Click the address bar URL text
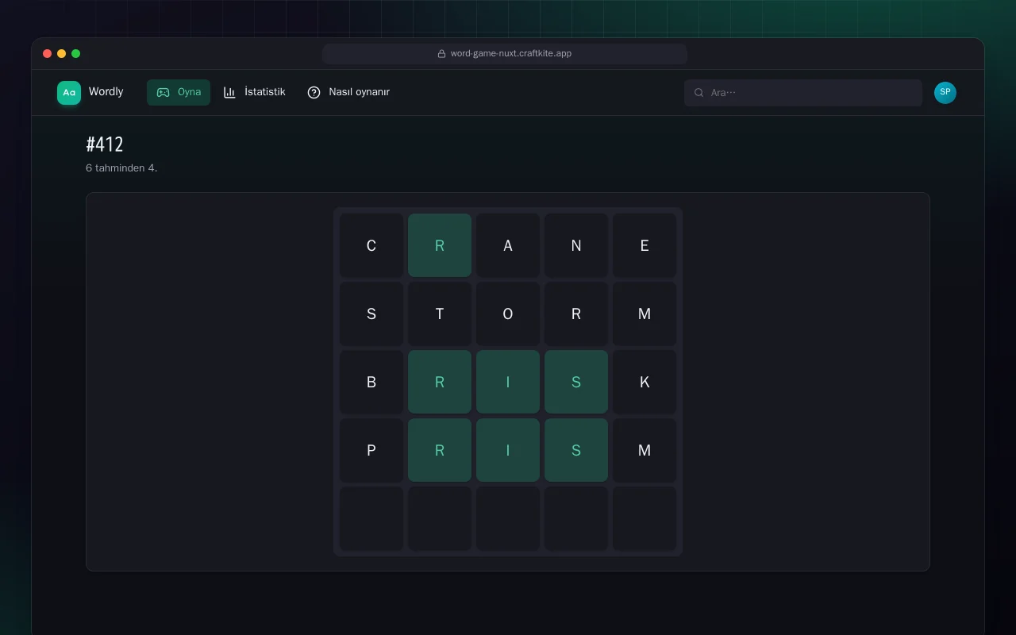This screenshot has height=635, width=1016. coord(511,54)
